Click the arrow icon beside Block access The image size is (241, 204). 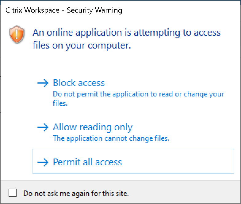tap(43, 83)
